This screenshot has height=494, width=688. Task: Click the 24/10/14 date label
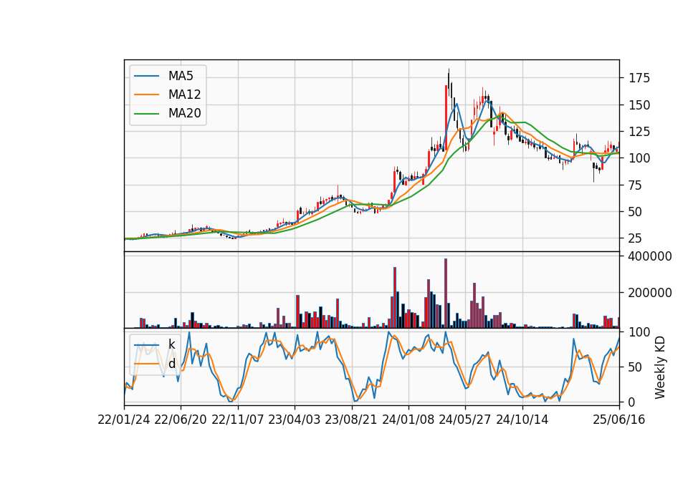click(522, 420)
